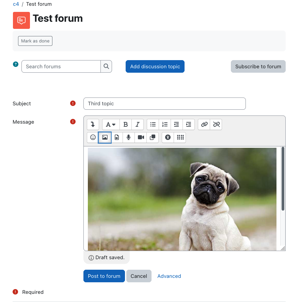The height and width of the screenshot is (303, 301).
Task: Insert an ordered numbered list
Action: 165,124
